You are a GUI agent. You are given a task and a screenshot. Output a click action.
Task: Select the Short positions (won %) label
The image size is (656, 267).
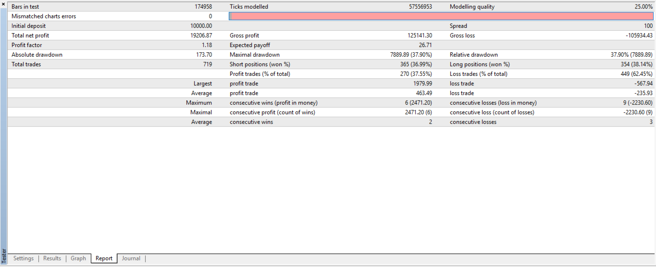pyautogui.click(x=260, y=64)
